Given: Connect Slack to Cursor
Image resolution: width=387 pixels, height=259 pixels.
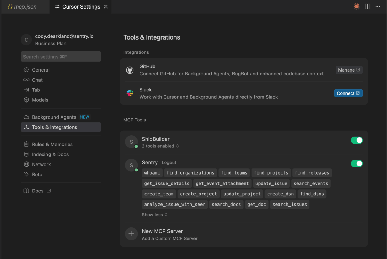Looking at the screenshot, I should (x=348, y=93).
